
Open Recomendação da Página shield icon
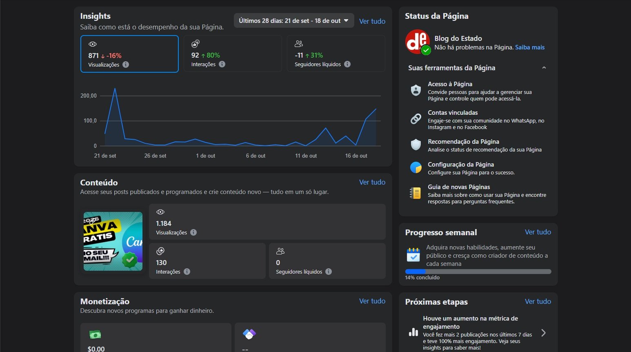[415, 145]
